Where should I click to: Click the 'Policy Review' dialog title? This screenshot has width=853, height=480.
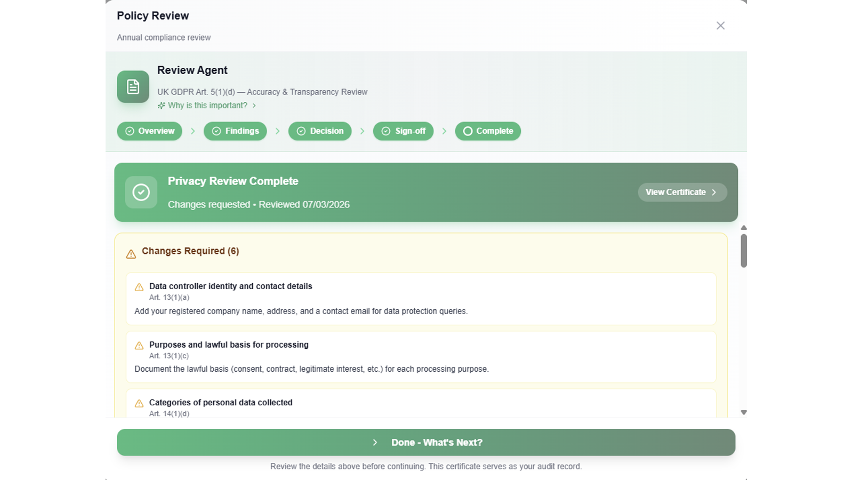[x=153, y=16]
